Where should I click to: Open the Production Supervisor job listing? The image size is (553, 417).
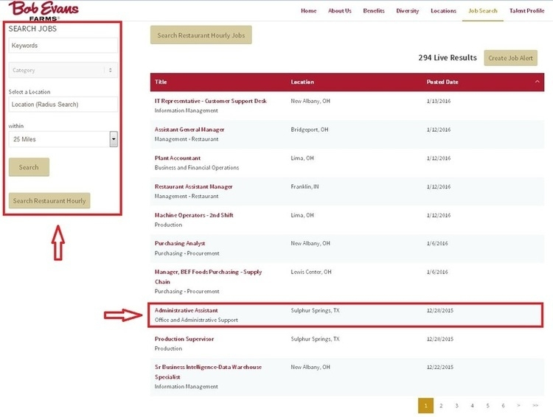click(x=184, y=339)
